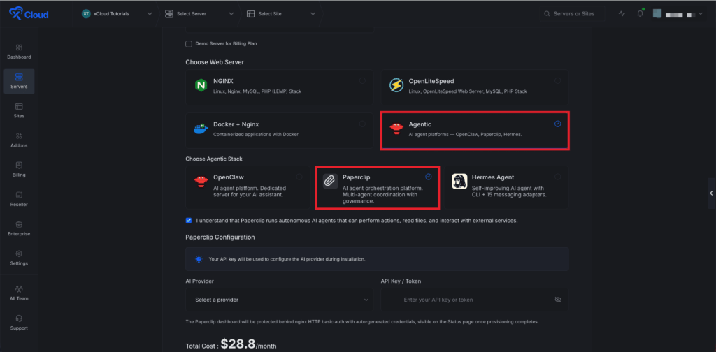This screenshot has width=716, height=352.
Task: Select the NGINX web server radio
Action: pos(362,81)
